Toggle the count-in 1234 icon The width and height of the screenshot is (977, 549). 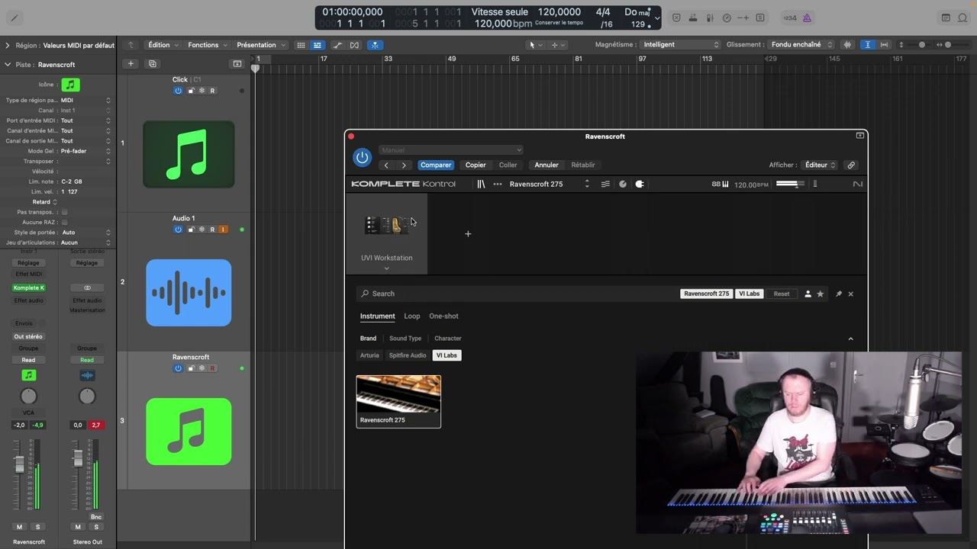click(x=790, y=18)
